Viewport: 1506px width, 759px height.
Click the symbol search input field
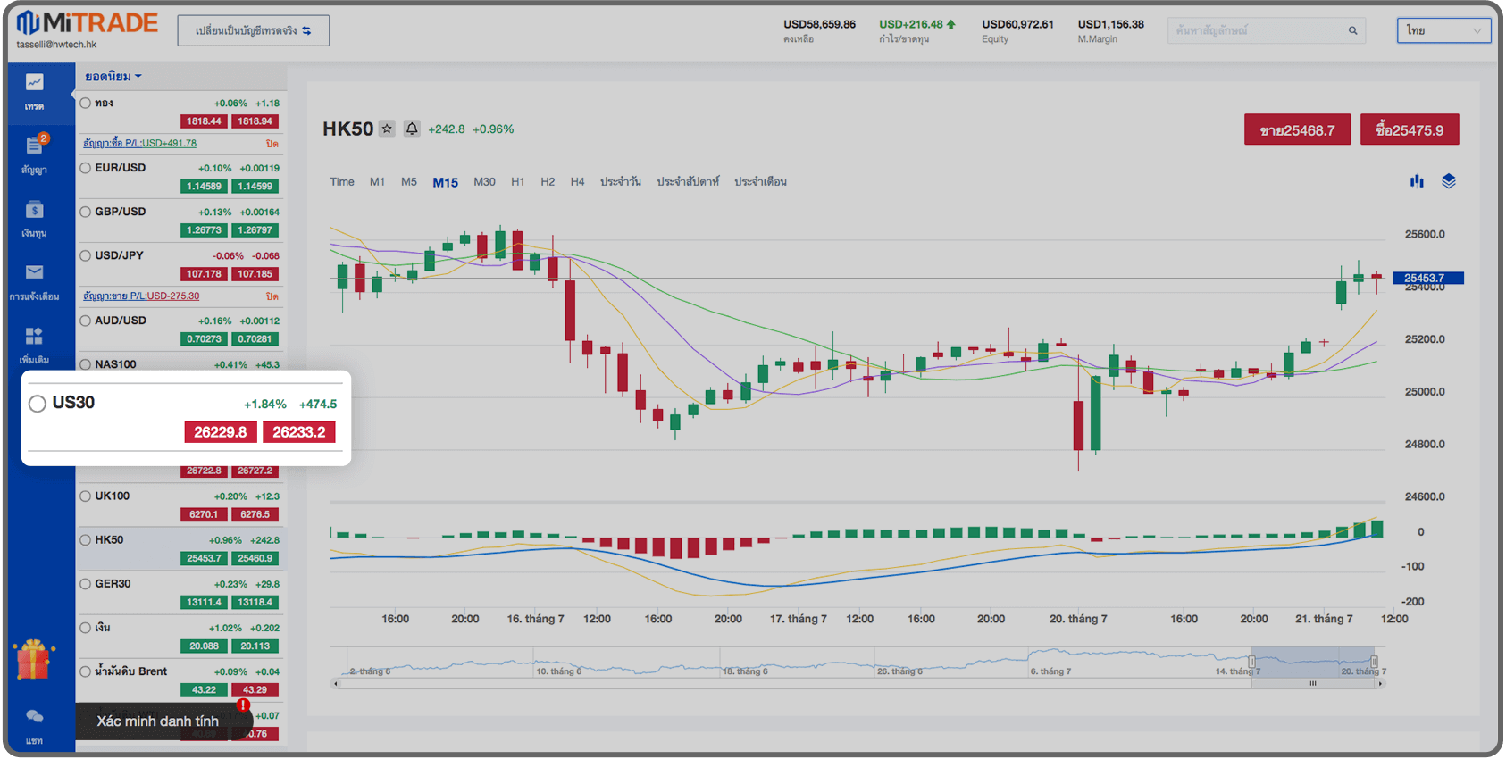[x=1259, y=30]
